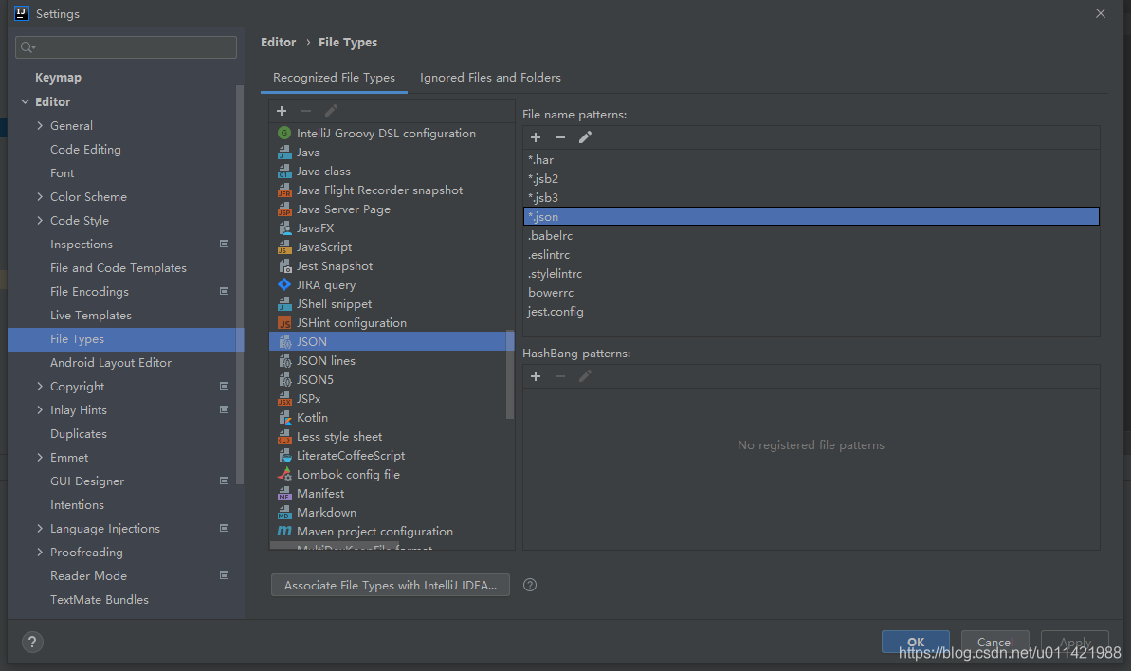Select the Manifest file type
The image size is (1131, 671).
pyautogui.click(x=320, y=493)
